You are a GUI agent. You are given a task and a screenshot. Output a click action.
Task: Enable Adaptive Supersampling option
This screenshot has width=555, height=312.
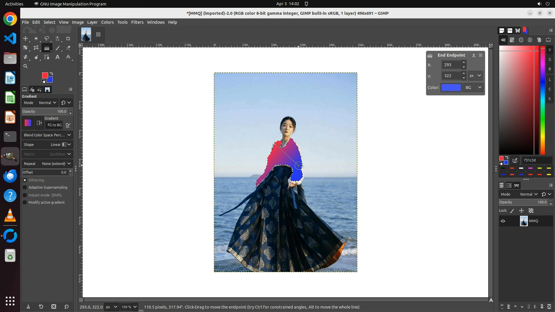coord(25,187)
